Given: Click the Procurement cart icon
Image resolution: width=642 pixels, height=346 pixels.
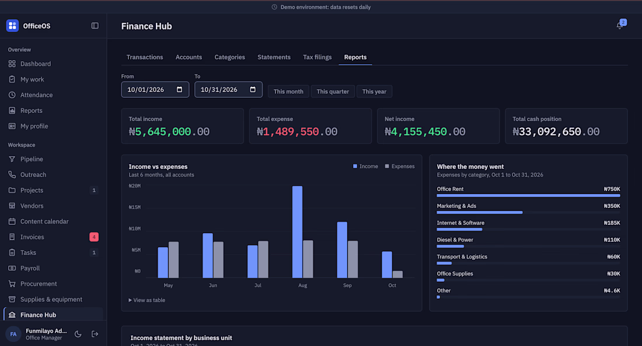Looking at the screenshot, I should [12, 284].
